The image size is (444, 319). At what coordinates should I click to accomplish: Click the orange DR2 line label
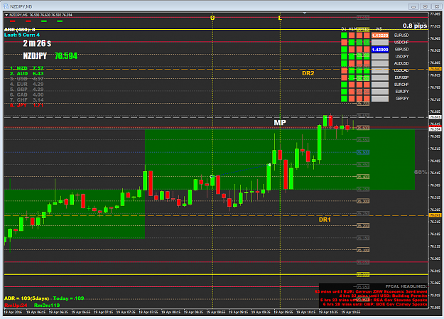[308, 73]
